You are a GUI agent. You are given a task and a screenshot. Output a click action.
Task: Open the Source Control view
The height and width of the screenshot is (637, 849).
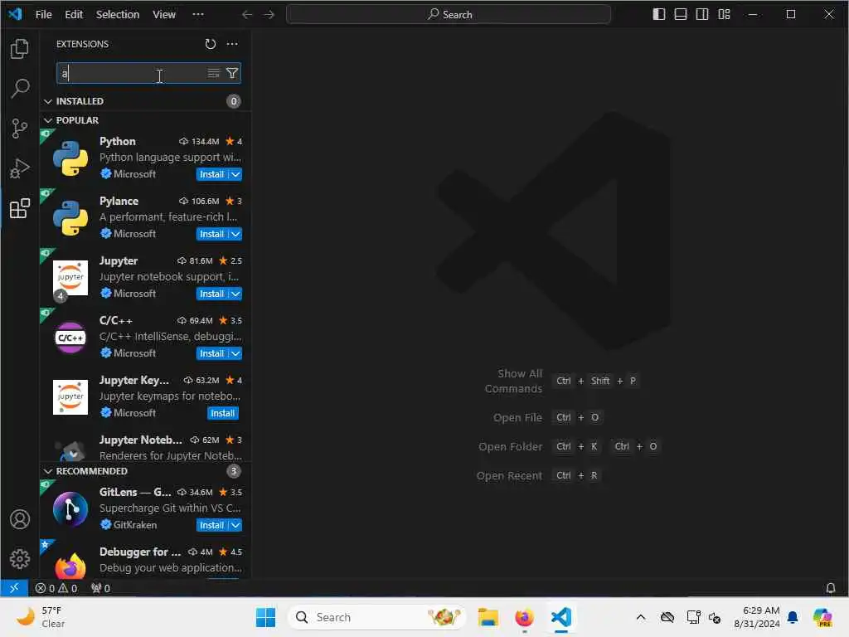(20, 129)
